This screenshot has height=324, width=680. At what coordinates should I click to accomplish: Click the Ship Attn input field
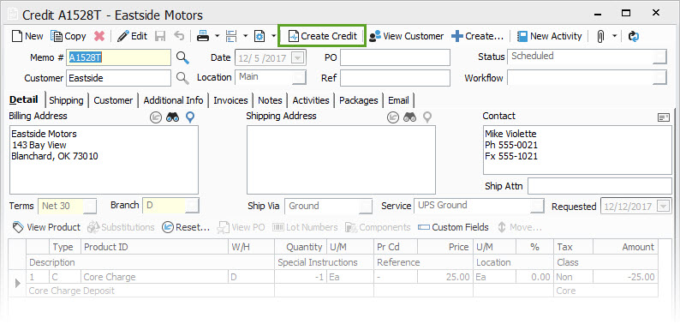pyautogui.click(x=599, y=186)
